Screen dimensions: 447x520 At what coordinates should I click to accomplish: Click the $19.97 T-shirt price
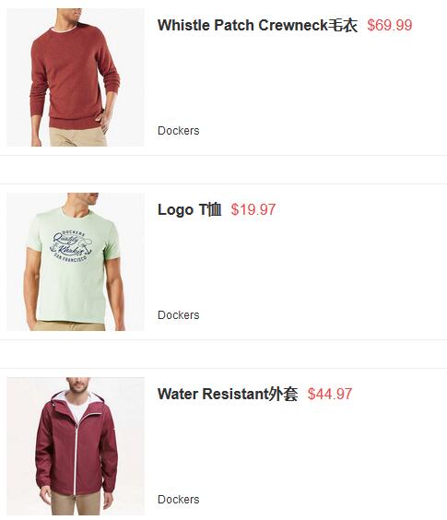[253, 209]
